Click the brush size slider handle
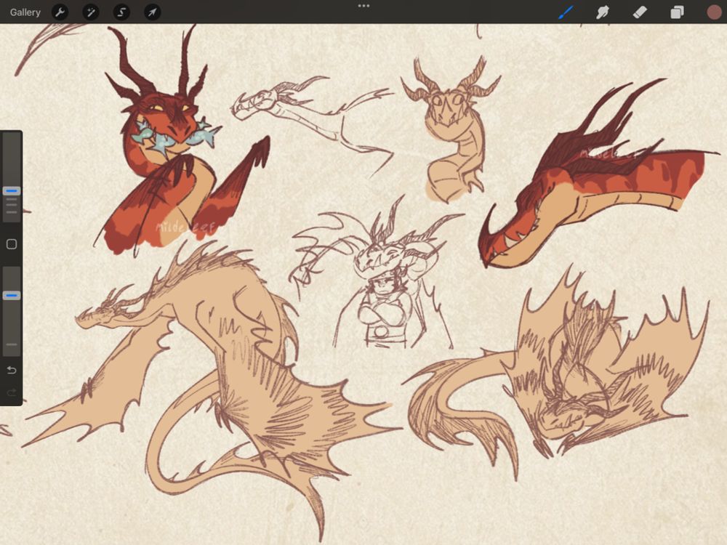 12,190
